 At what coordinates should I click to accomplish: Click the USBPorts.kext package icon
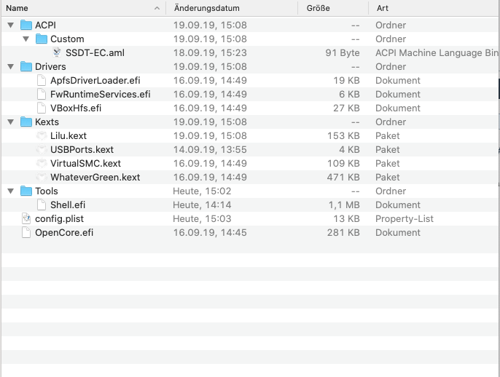click(x=42, y=149)
